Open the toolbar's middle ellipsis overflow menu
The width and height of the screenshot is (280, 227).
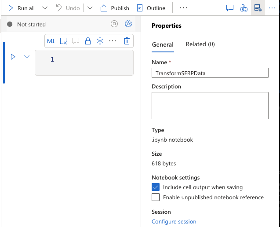pyautogui.click(x=183, y=8)
